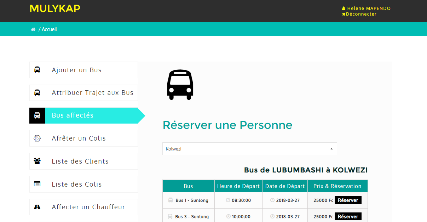Viewport: 427px width, 222px height.
Task: Open Liste des Clients in sidebar
Action: point(80,161)
